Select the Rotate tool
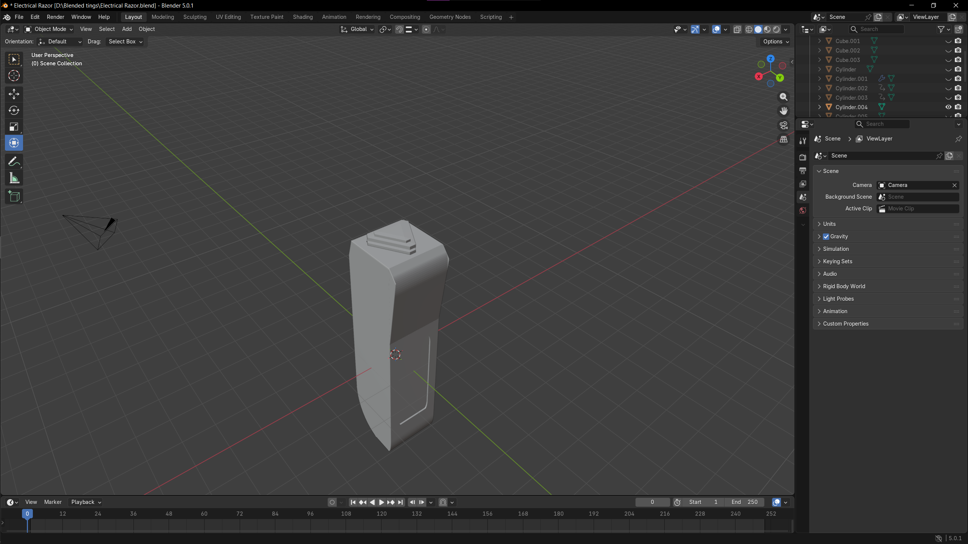The width and height of the screenshot is (968, 544). tap(14, 110)
